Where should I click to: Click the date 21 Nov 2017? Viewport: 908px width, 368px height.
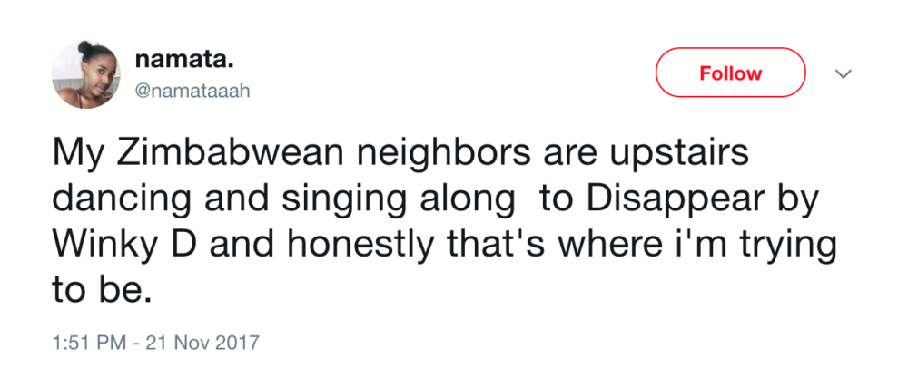[x=206, y=343]
